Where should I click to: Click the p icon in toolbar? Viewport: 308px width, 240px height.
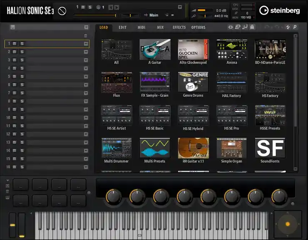[x=295, y=27]
